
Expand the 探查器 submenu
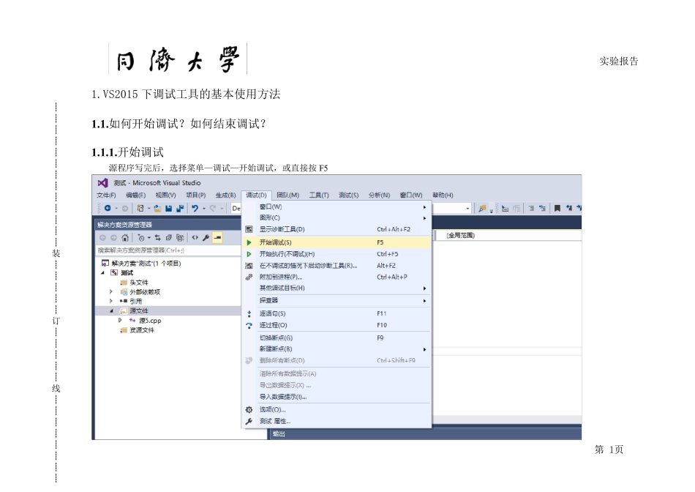coord(337,301)
